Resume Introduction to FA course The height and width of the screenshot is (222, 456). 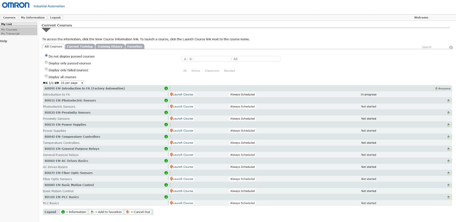pos(443,89)
